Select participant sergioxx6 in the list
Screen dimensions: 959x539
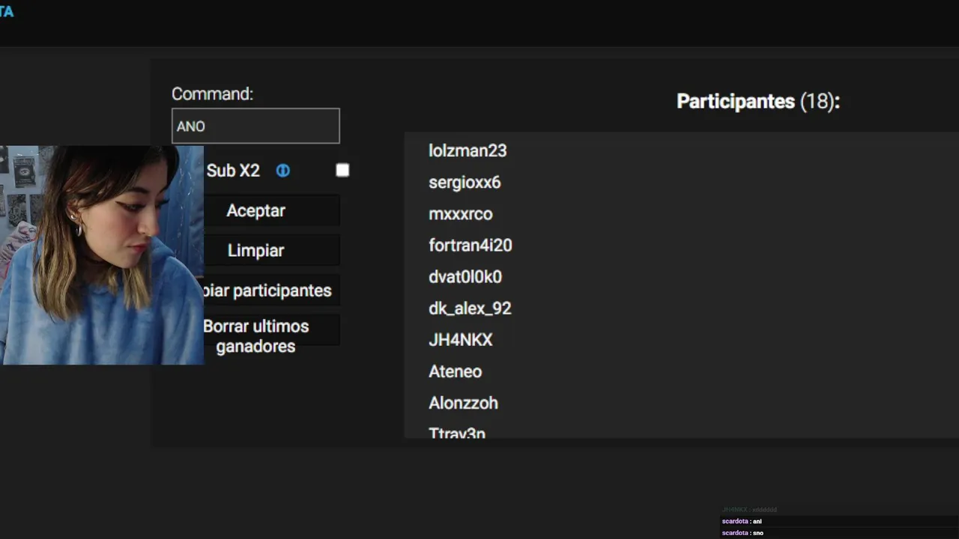(465, 183)
